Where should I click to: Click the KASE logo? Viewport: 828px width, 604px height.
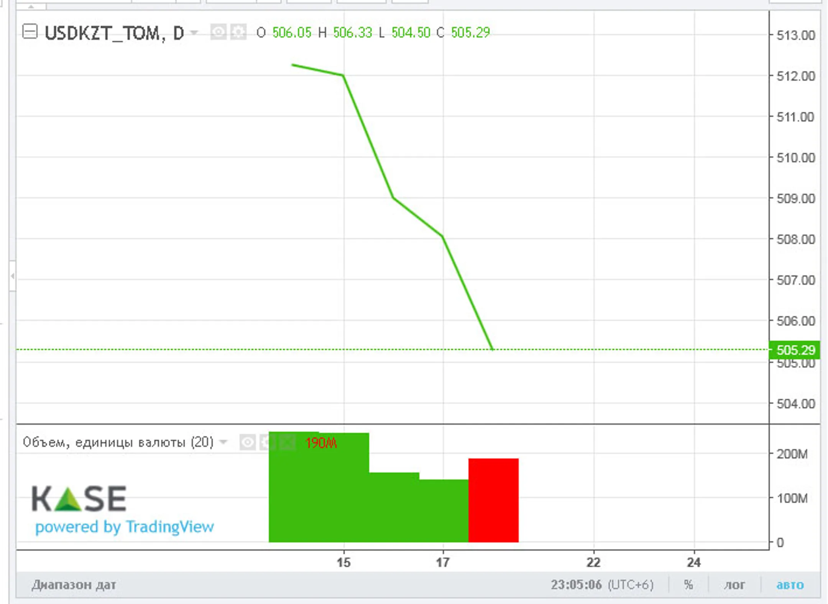click(79, 498)
